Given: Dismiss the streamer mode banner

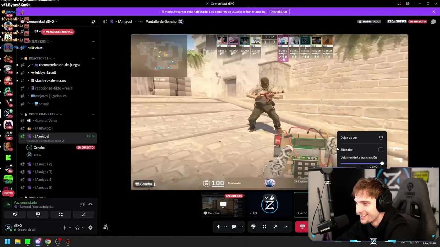Looking at the screenshot, I should 434,12.
